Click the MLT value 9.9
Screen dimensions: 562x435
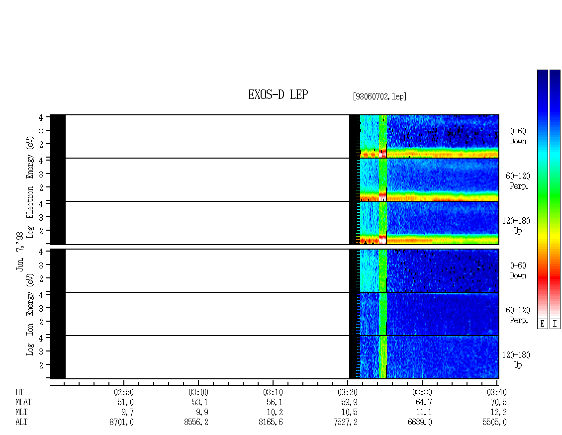[x=202, y=413]
